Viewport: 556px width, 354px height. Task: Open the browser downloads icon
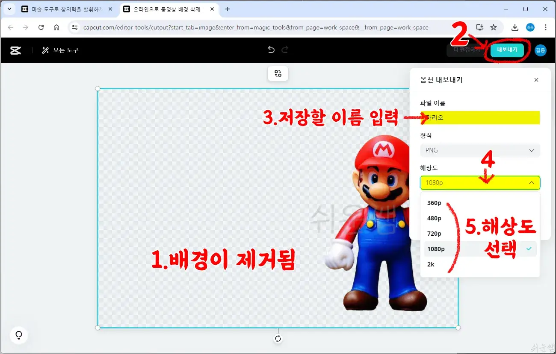coord(515,27)
